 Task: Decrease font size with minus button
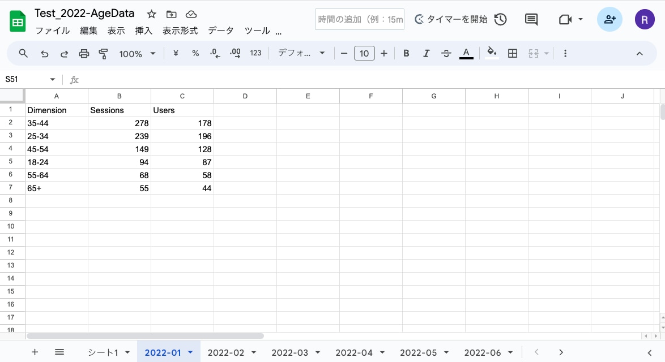coord(344,53)
